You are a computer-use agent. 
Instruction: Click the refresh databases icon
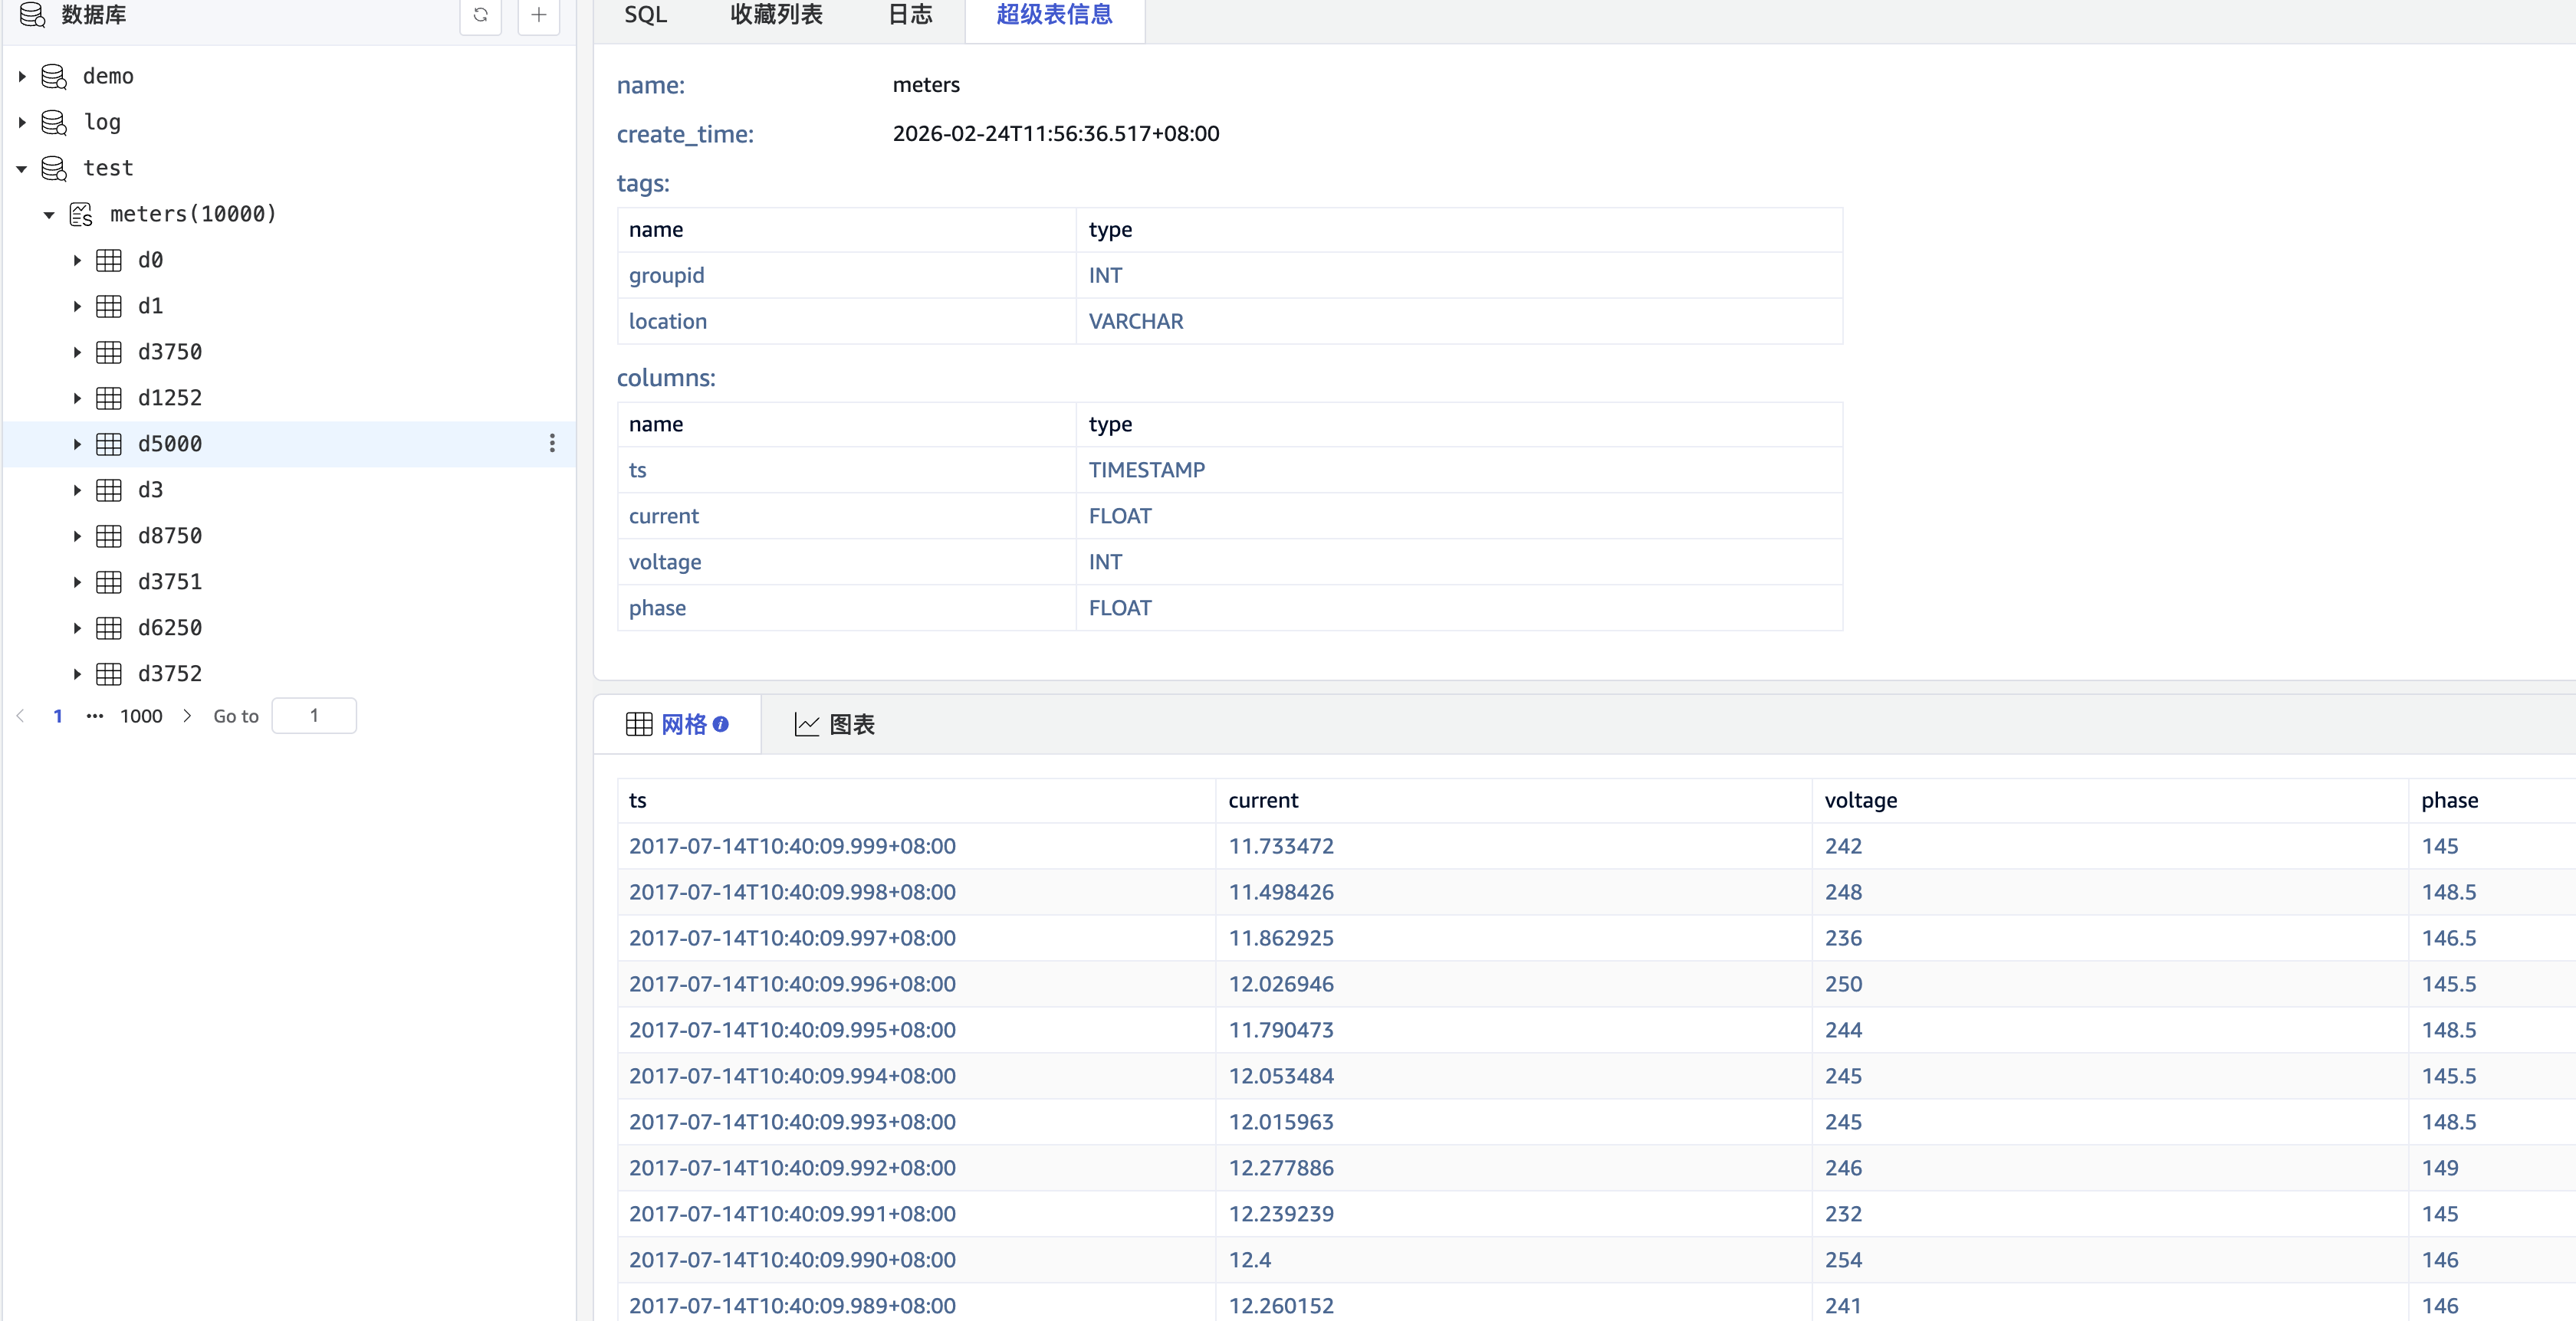480,15
